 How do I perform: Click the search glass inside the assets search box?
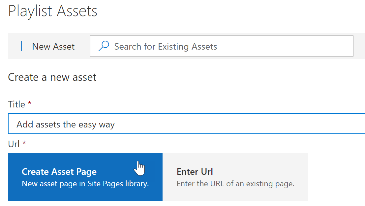point(104,46)
